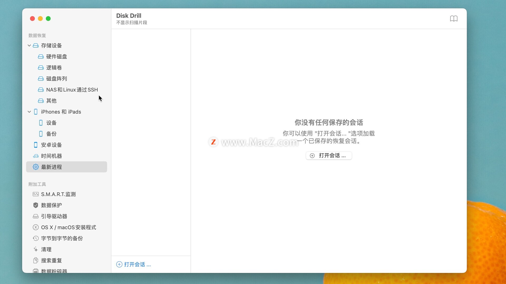Select 存储设备 label in sidebar

51,45
